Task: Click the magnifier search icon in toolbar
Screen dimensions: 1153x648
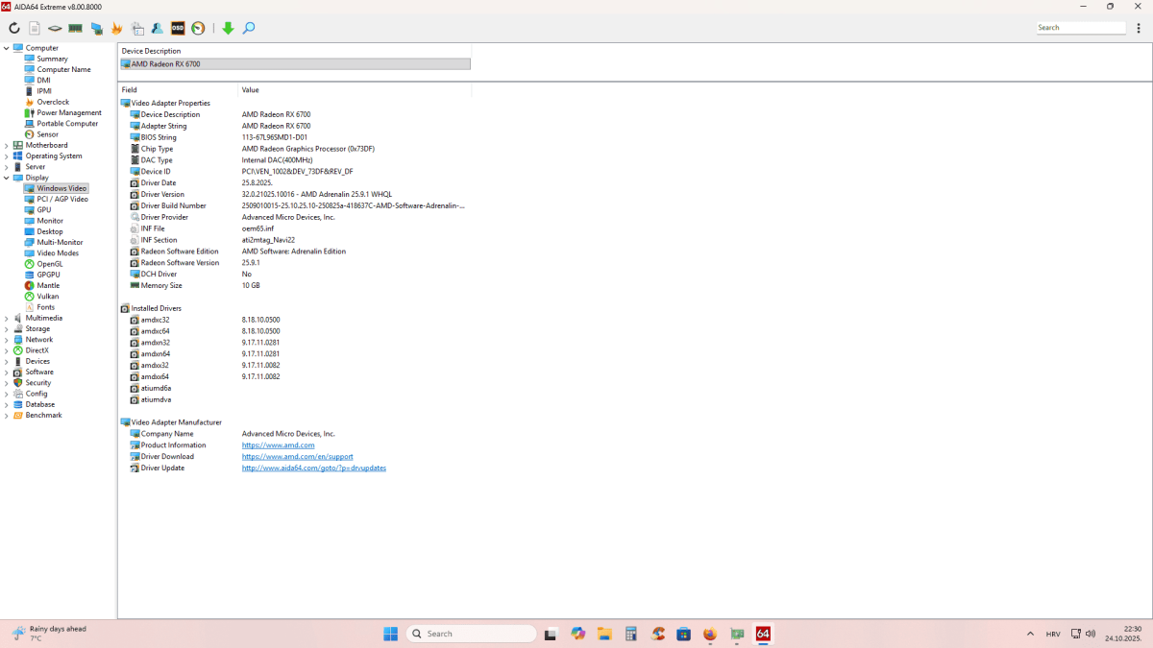Action: 249,29
